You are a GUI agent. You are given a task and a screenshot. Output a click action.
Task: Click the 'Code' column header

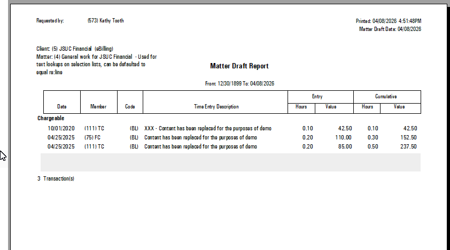click(x=130, y=107)
